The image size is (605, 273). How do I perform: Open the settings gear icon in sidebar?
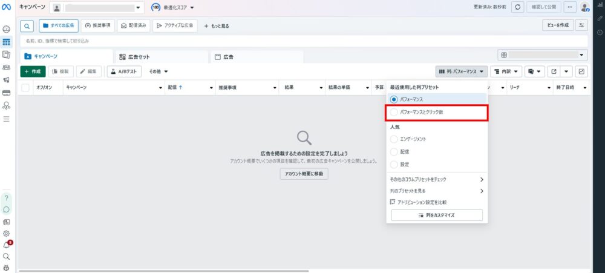point(7,233)
